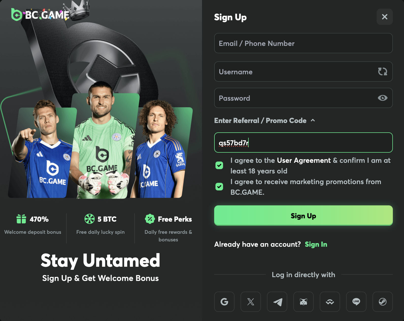Viewport: 404px width, 321px height.
Task: Show password with eye icon
Action: pyautogui.click(x=382, y=98)
